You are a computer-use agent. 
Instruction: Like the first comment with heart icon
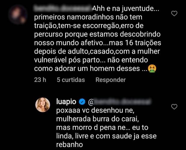tap(174, 13)
